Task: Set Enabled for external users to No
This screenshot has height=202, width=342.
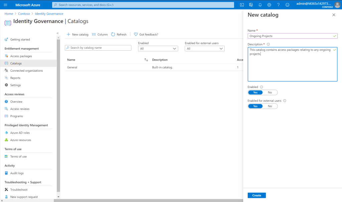Action: click(270, 106)
